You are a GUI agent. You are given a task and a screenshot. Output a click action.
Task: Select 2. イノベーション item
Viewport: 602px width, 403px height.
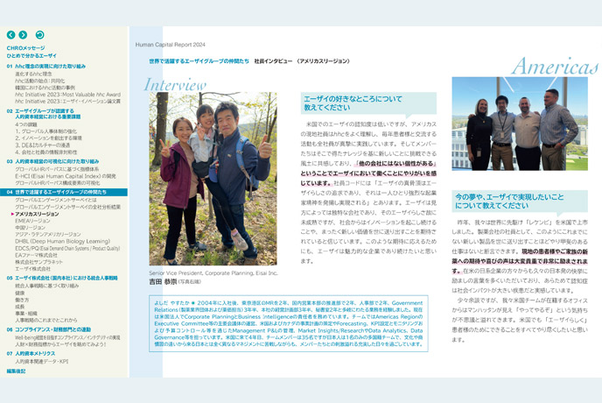48,138
